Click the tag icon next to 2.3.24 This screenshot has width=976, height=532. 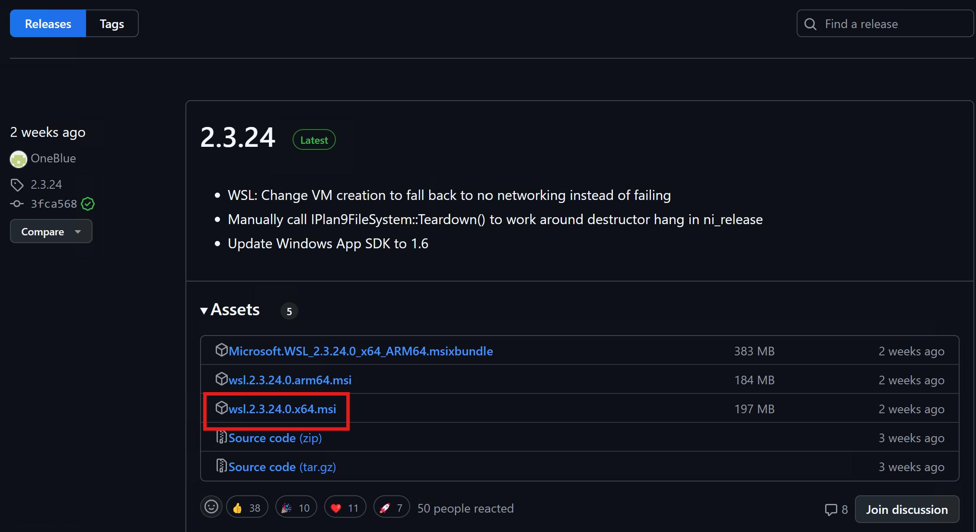(17, 184)
